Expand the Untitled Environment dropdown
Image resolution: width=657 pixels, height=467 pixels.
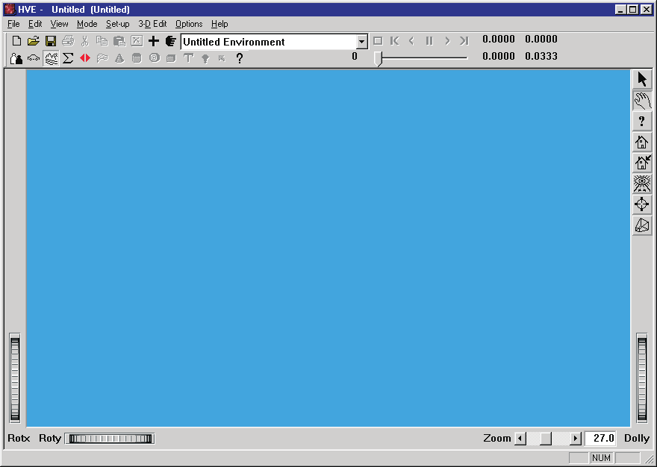[x=361, y=42]
